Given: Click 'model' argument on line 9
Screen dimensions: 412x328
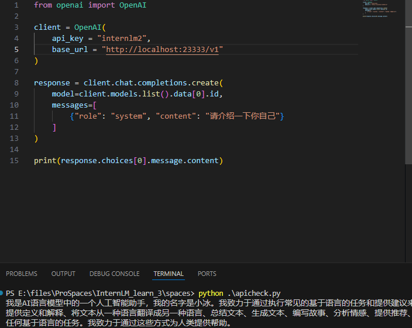Looking at the screenshot, I should pyautogui.click(x=63, y=94).
